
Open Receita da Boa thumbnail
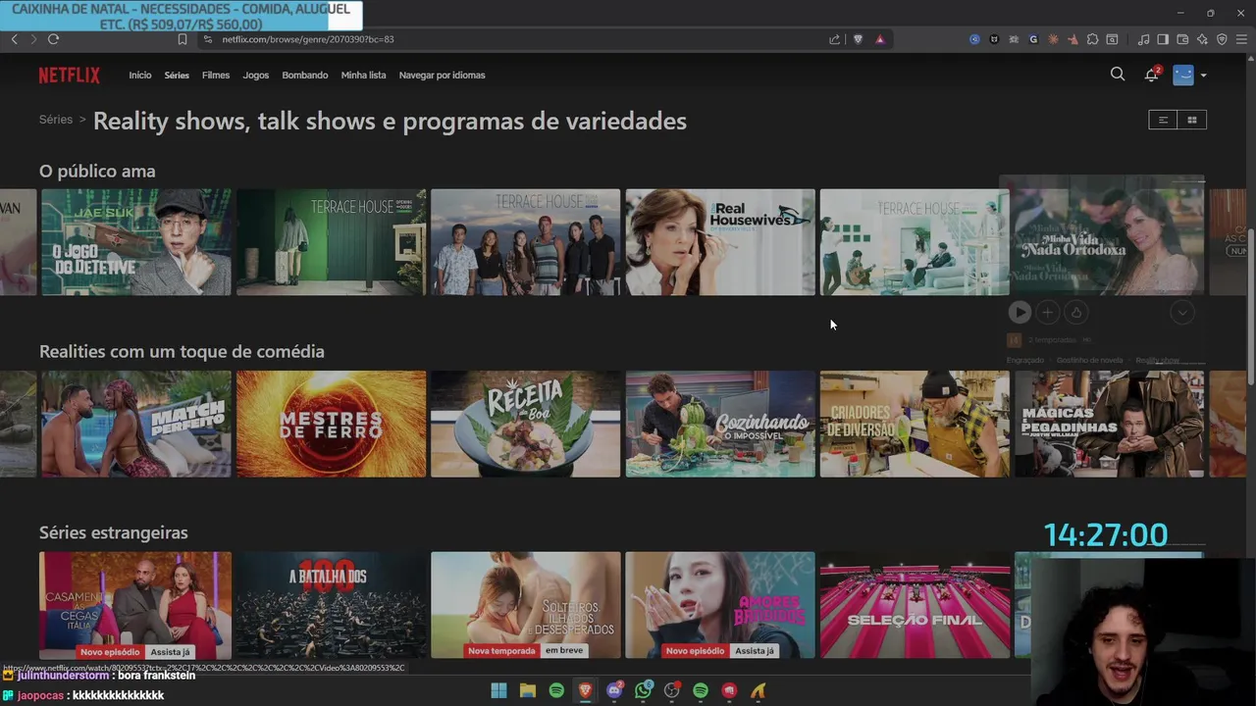point(525,424)
